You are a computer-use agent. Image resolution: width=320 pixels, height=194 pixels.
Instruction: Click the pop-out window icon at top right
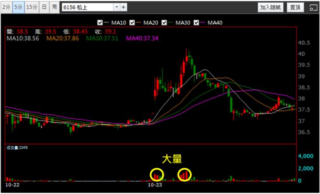point(313,8)
